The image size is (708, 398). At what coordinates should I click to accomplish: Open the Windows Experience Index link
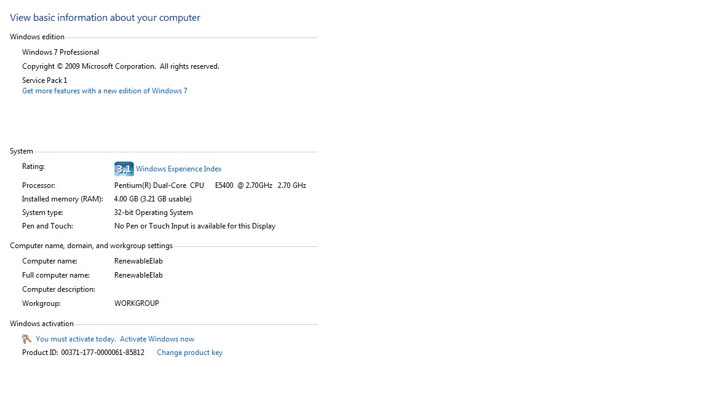178,169
